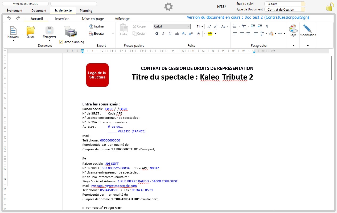Click the Imprimer button

[x=97, y=26]
